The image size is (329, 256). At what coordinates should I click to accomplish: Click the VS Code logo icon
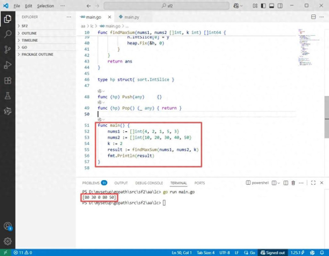click(5, 5)
